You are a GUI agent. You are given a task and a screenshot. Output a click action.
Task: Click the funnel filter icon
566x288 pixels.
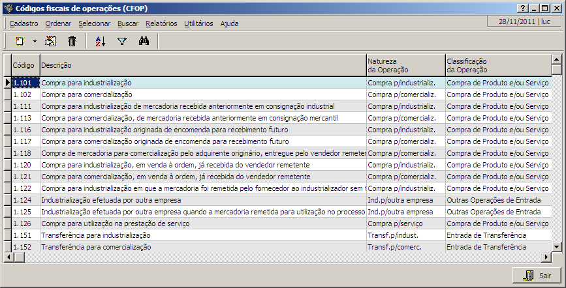121,41
